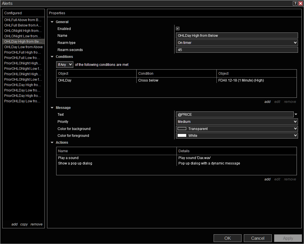
Task: Click the help question mark icon
Action: click(295, 3)
